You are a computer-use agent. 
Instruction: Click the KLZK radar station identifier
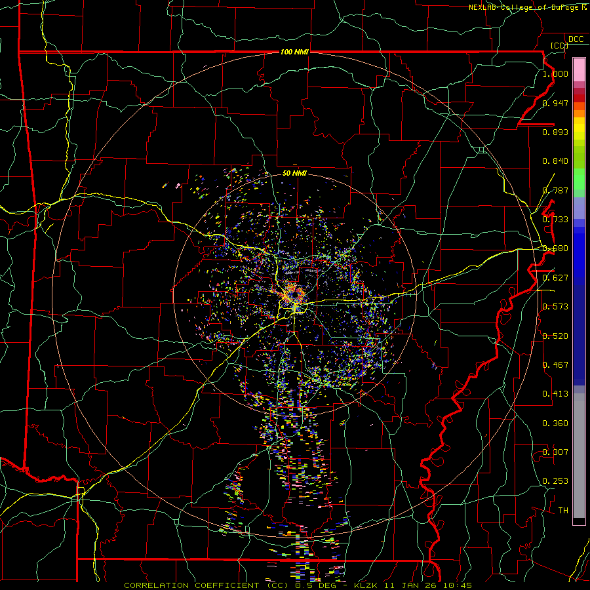pos(366,585)
